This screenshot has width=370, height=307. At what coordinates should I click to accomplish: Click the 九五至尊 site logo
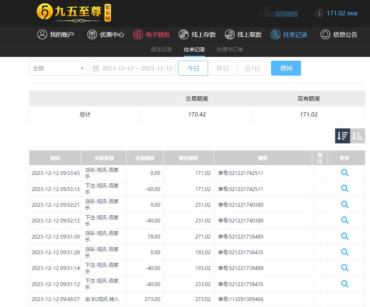tap(74, 13)
